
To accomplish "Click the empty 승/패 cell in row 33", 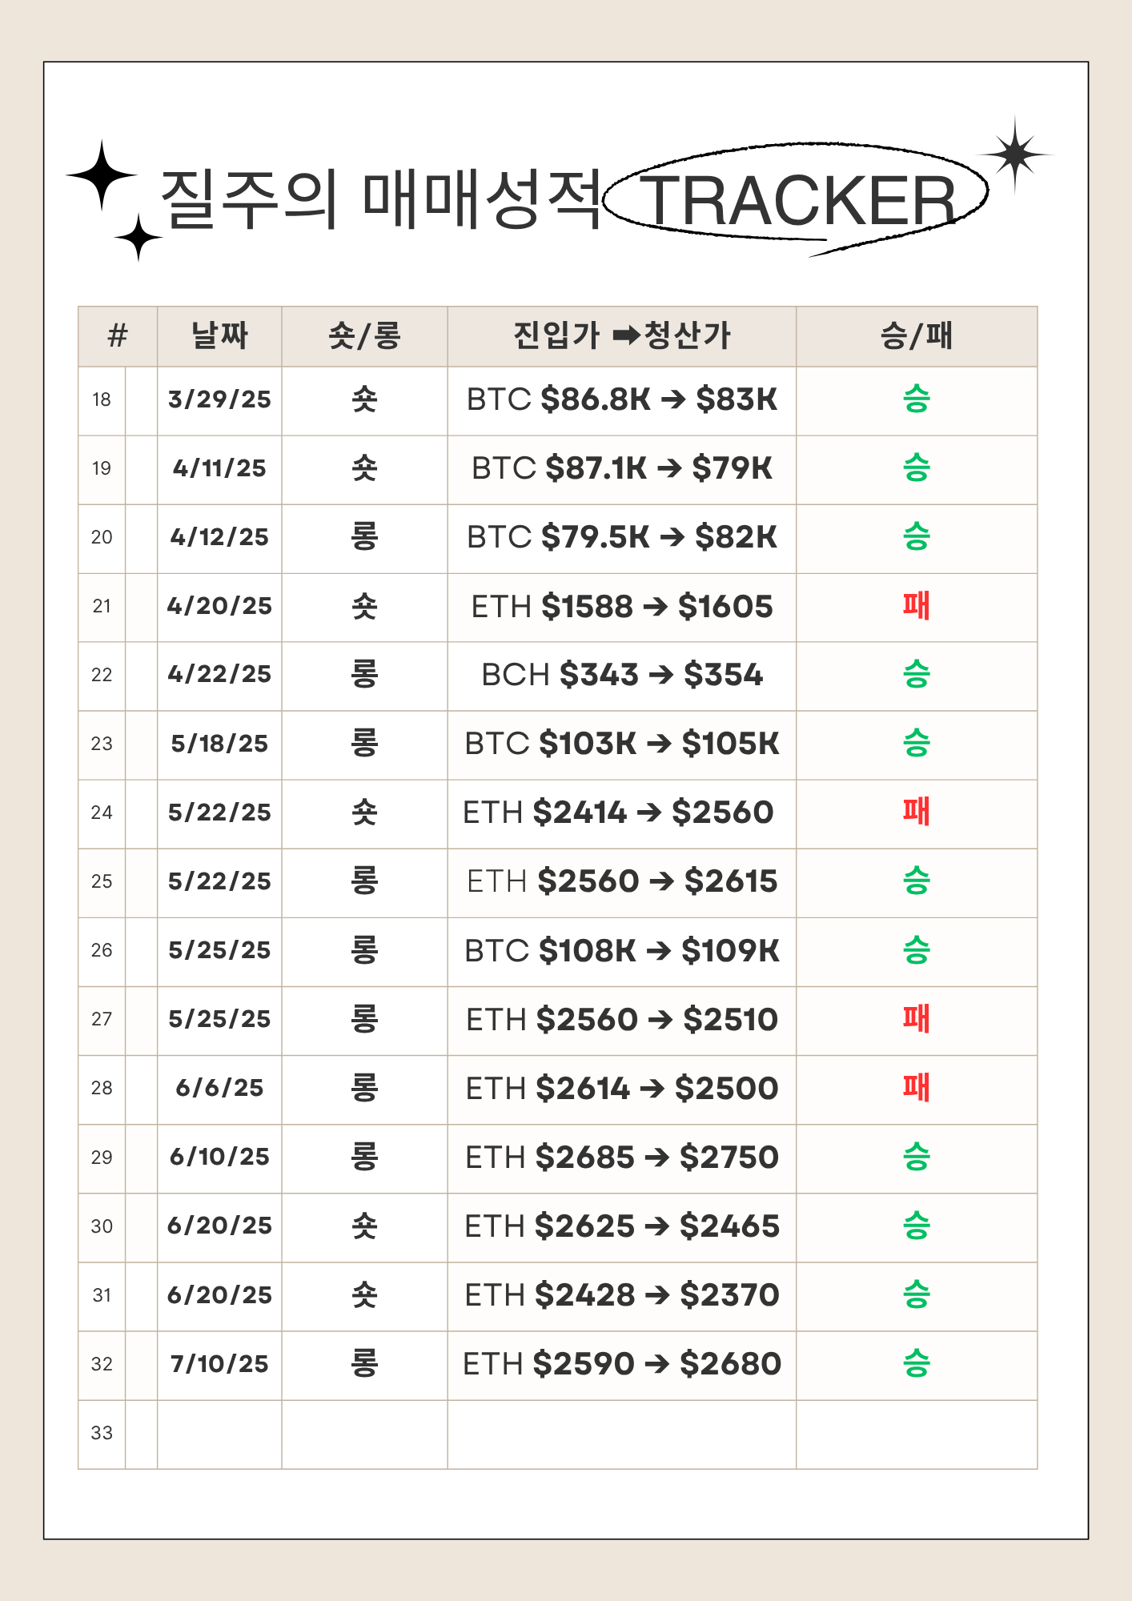I will coord(917,1434).
